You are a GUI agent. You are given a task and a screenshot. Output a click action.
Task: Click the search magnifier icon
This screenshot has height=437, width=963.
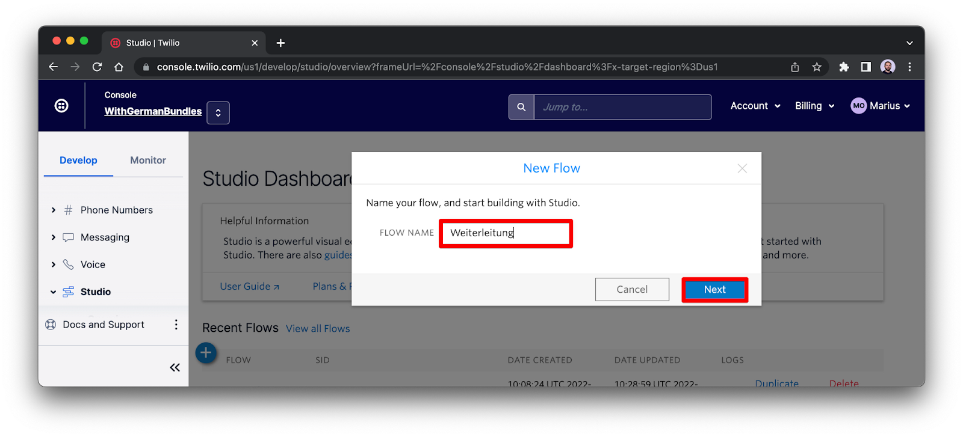[x=521, y=107]
